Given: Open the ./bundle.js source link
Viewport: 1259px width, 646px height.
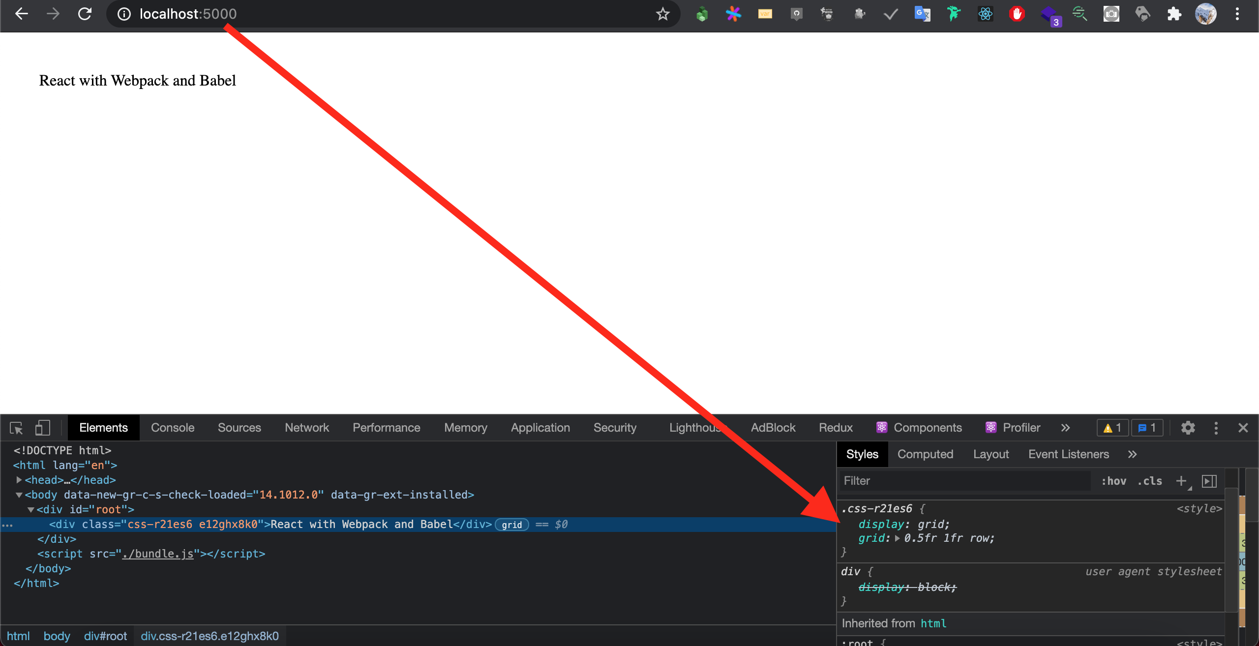Looking at the screenshot, I should point(157,554).
